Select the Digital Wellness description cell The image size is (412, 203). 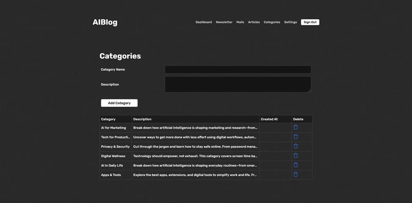point(195,156)
